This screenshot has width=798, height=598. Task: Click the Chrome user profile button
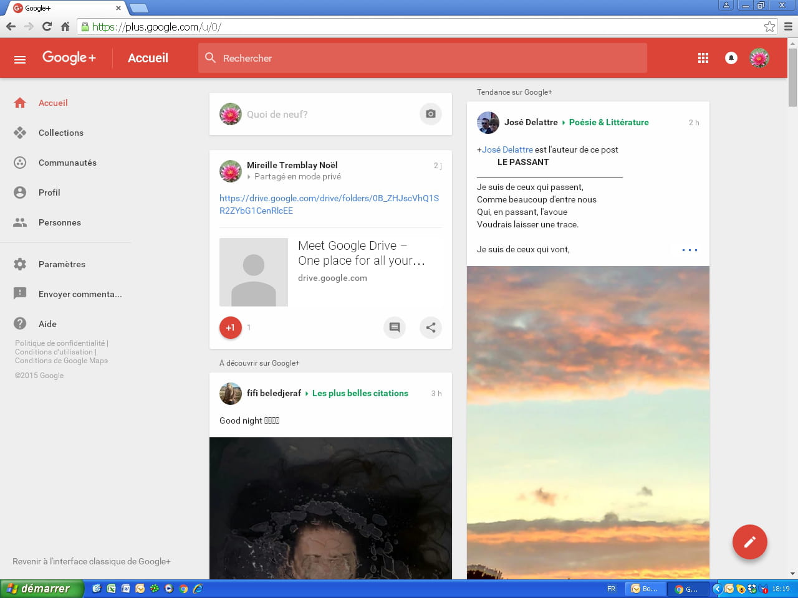click(726, 6)
